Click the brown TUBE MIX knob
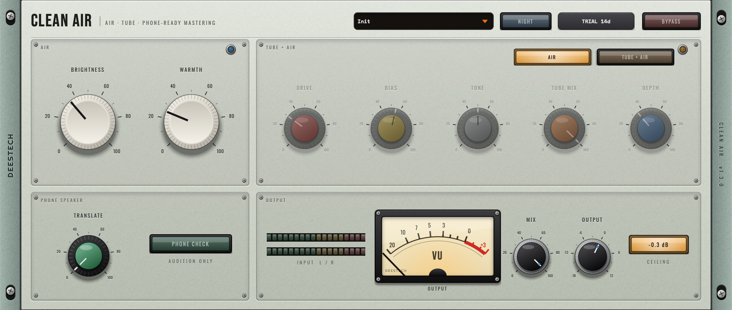 (564, 128)
